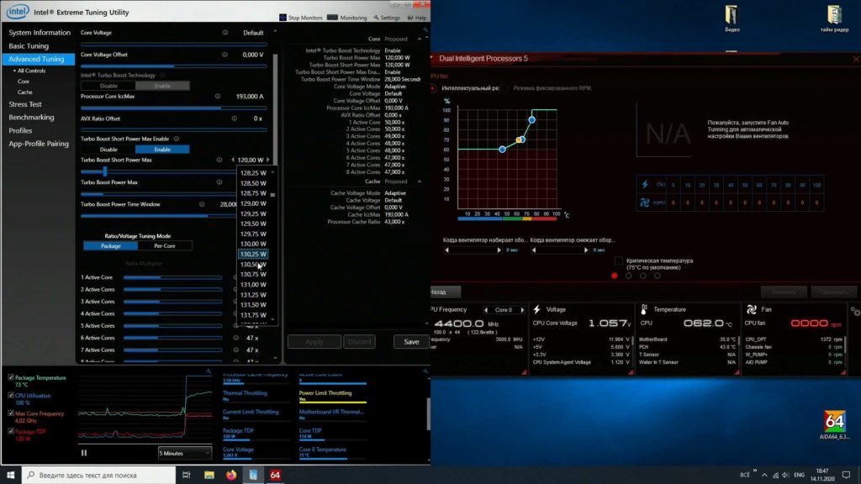
Task: Open System Information in the XTU sidebar
Action: tap(40, 33)
